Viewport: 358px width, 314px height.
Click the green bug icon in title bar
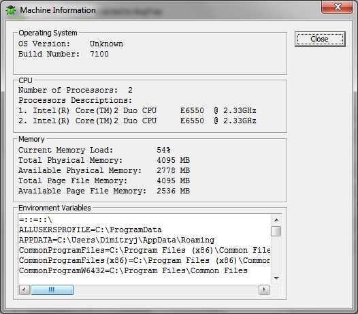point(11,10)
